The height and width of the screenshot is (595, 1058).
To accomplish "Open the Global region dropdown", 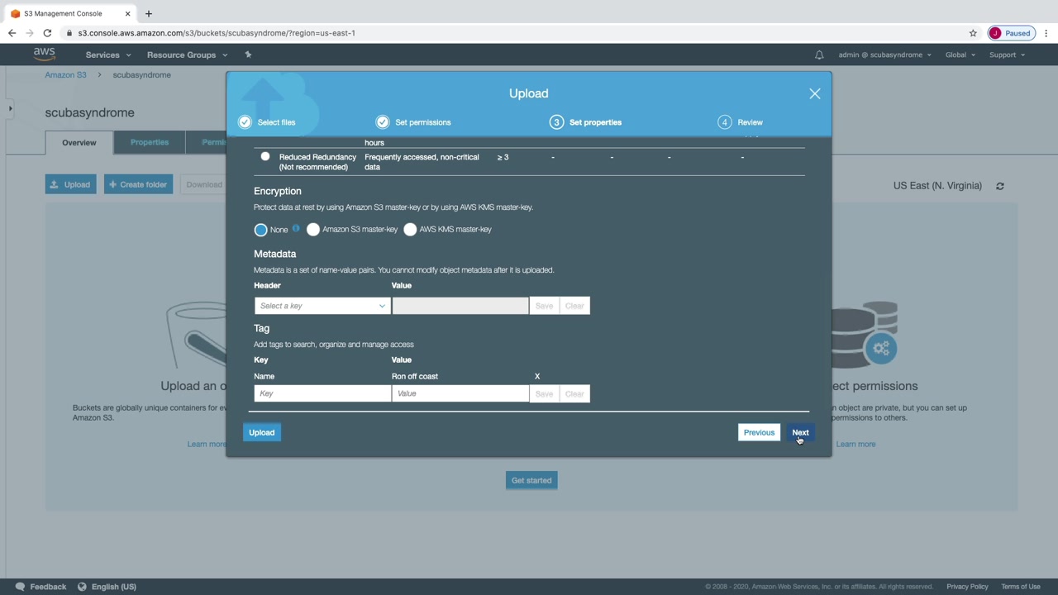I will coord(960,55).
